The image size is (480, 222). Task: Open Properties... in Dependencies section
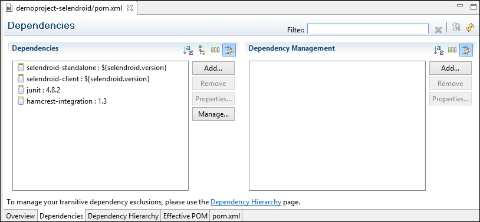coord(213,99)
